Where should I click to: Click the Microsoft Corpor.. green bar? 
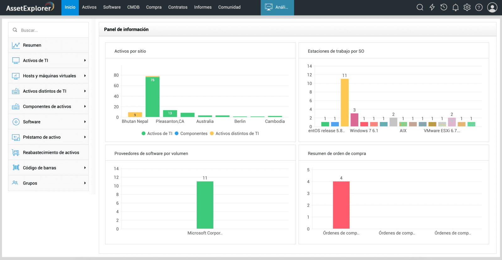coord(205,205)
